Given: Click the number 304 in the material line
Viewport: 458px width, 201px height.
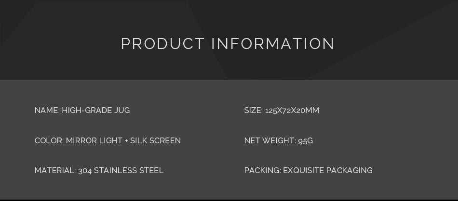Looking at the screenshot, I should tap(85, 171).
